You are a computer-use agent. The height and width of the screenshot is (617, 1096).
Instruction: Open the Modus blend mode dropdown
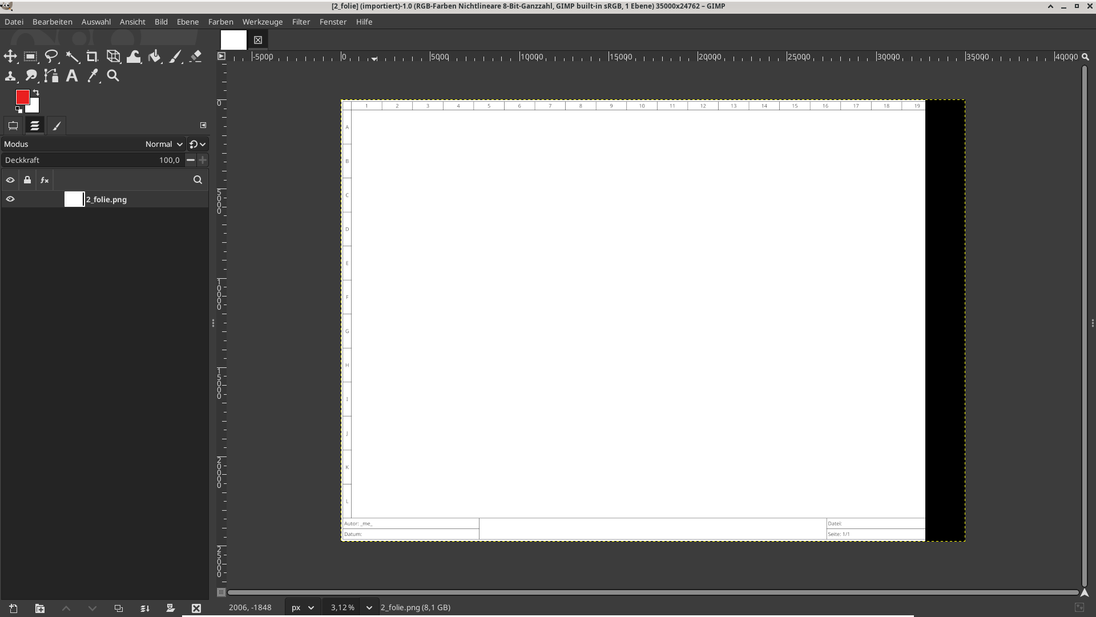coord(164,145)
